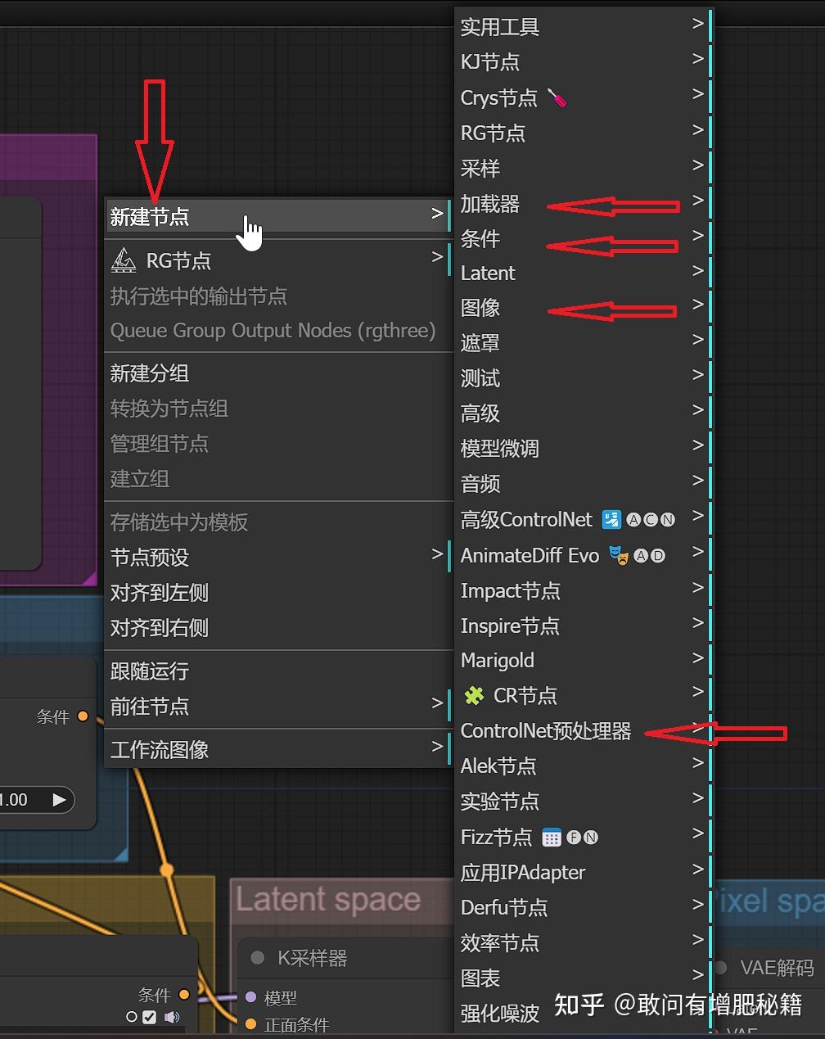Select 跟随运行 from the context menu
The image size is (825, 1039).
tap(278, 671)
